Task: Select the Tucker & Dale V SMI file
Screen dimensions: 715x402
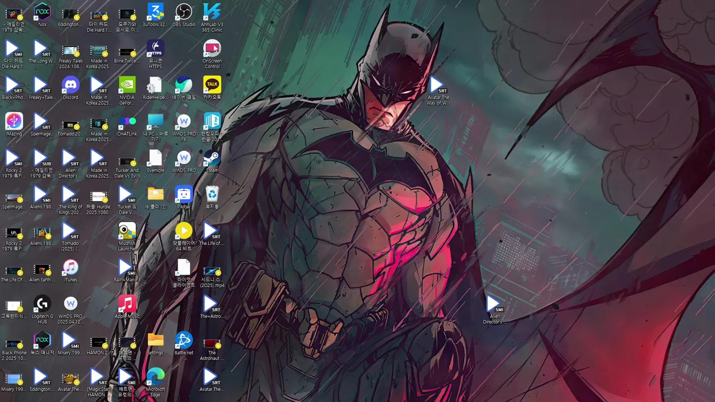Action: point(127,200)
